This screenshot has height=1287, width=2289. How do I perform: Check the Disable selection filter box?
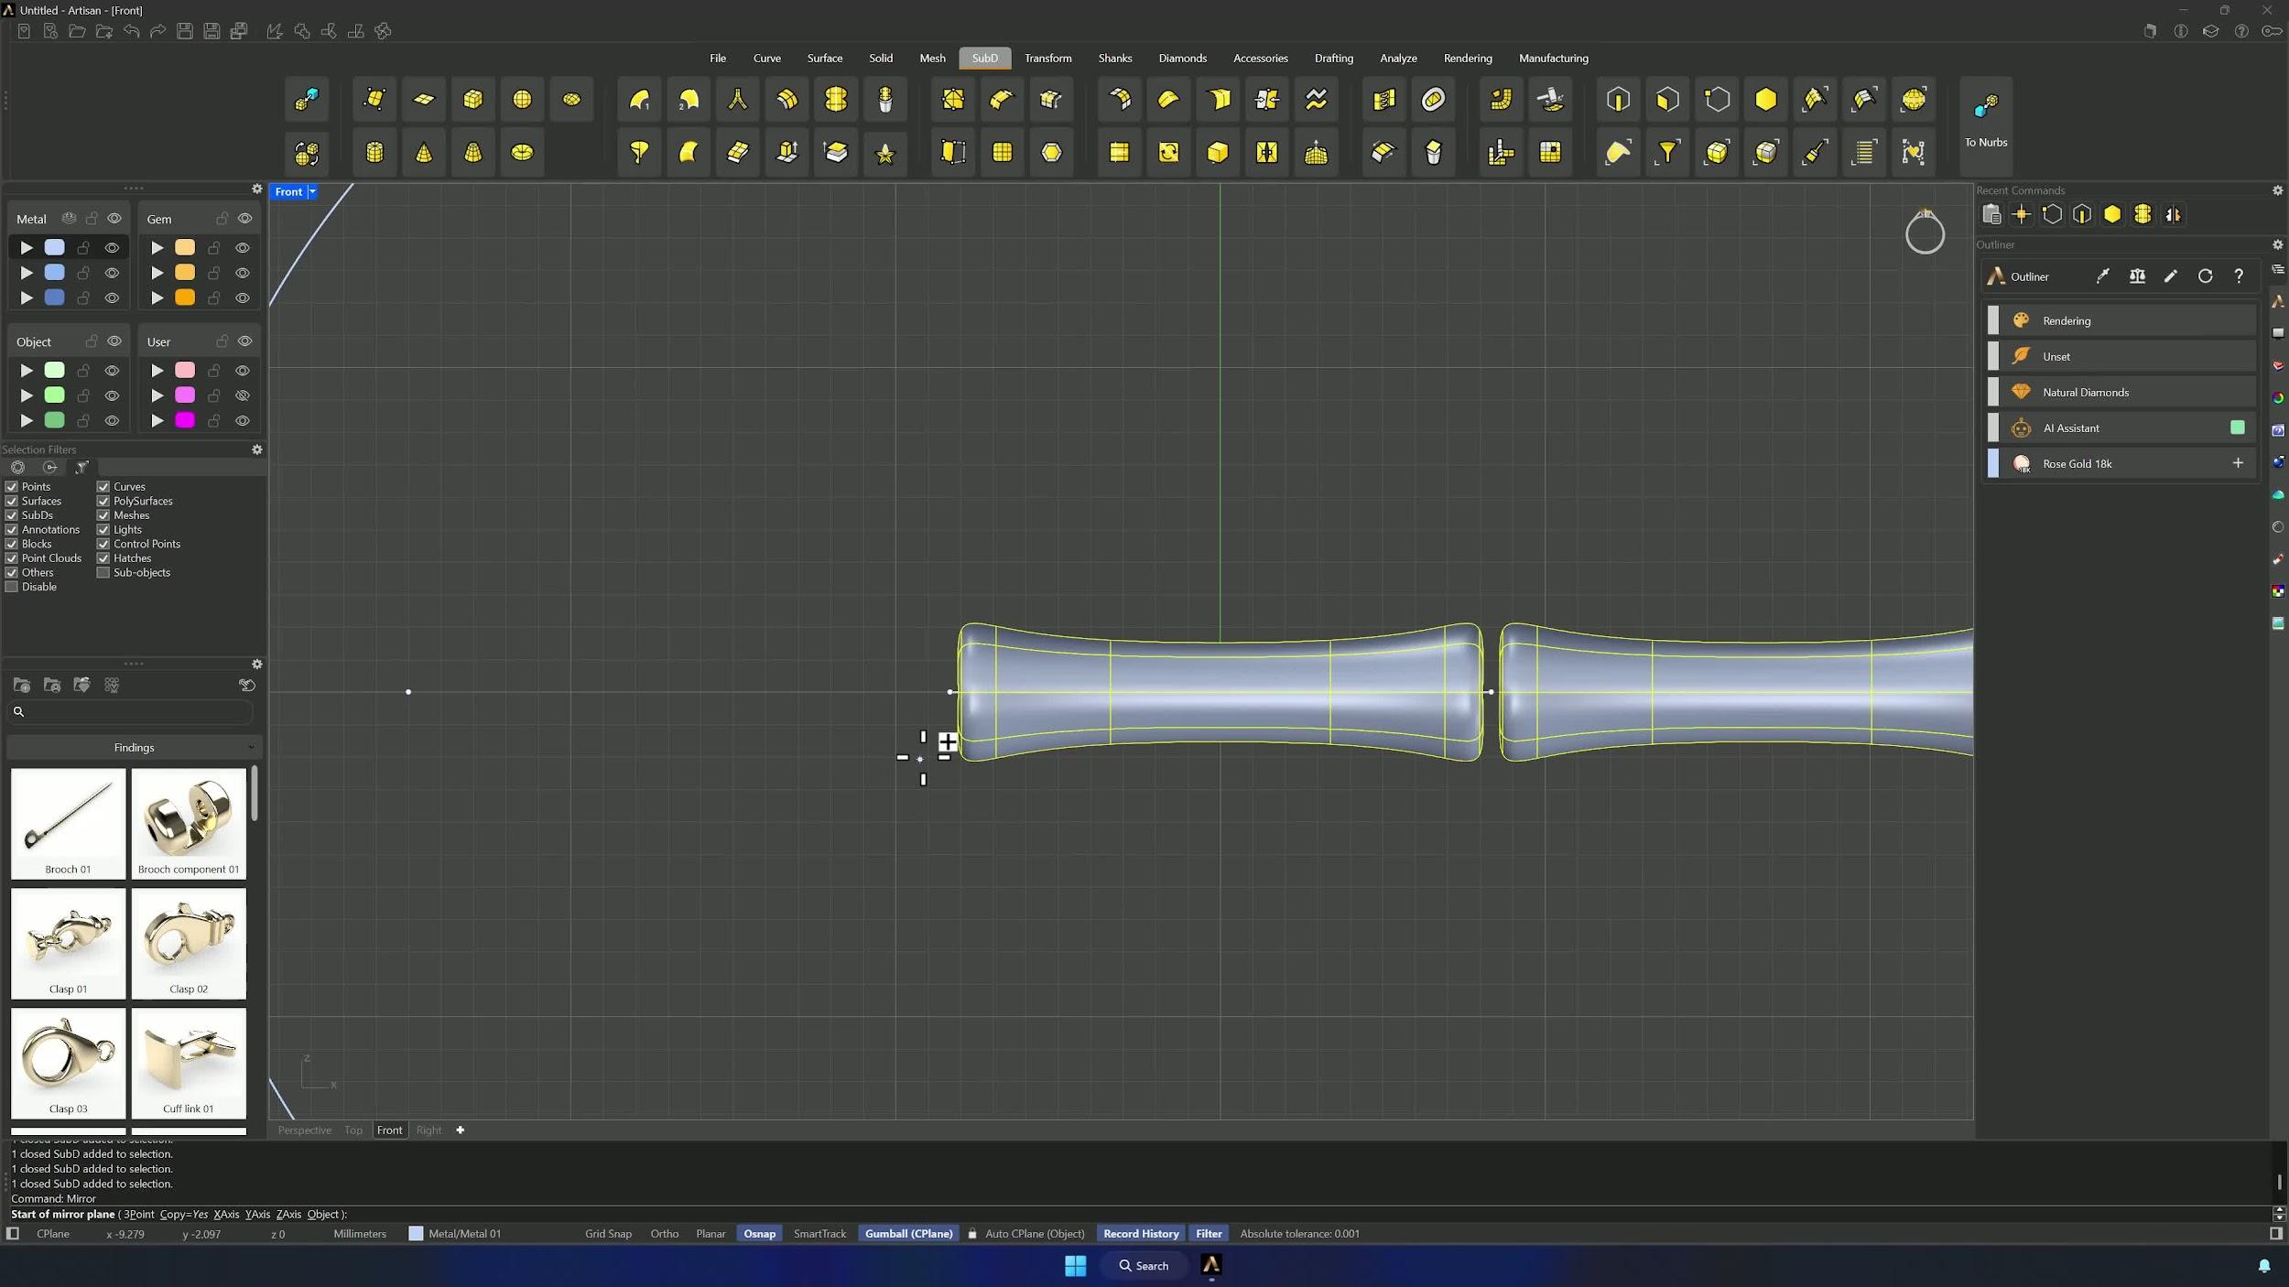pyautogui.click(x=12, y=587)
